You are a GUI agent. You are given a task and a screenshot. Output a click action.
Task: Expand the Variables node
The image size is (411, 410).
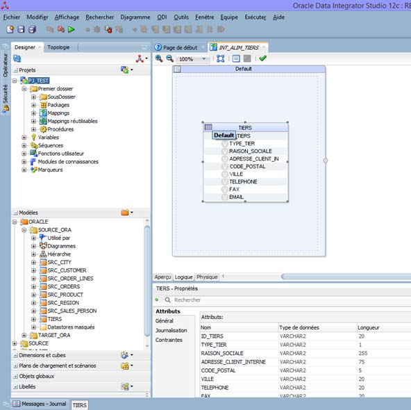[24, 138]
